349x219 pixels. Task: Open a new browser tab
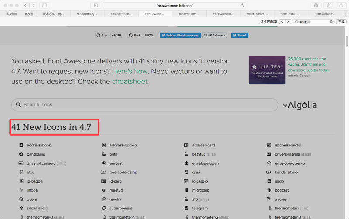coord(346,14)
